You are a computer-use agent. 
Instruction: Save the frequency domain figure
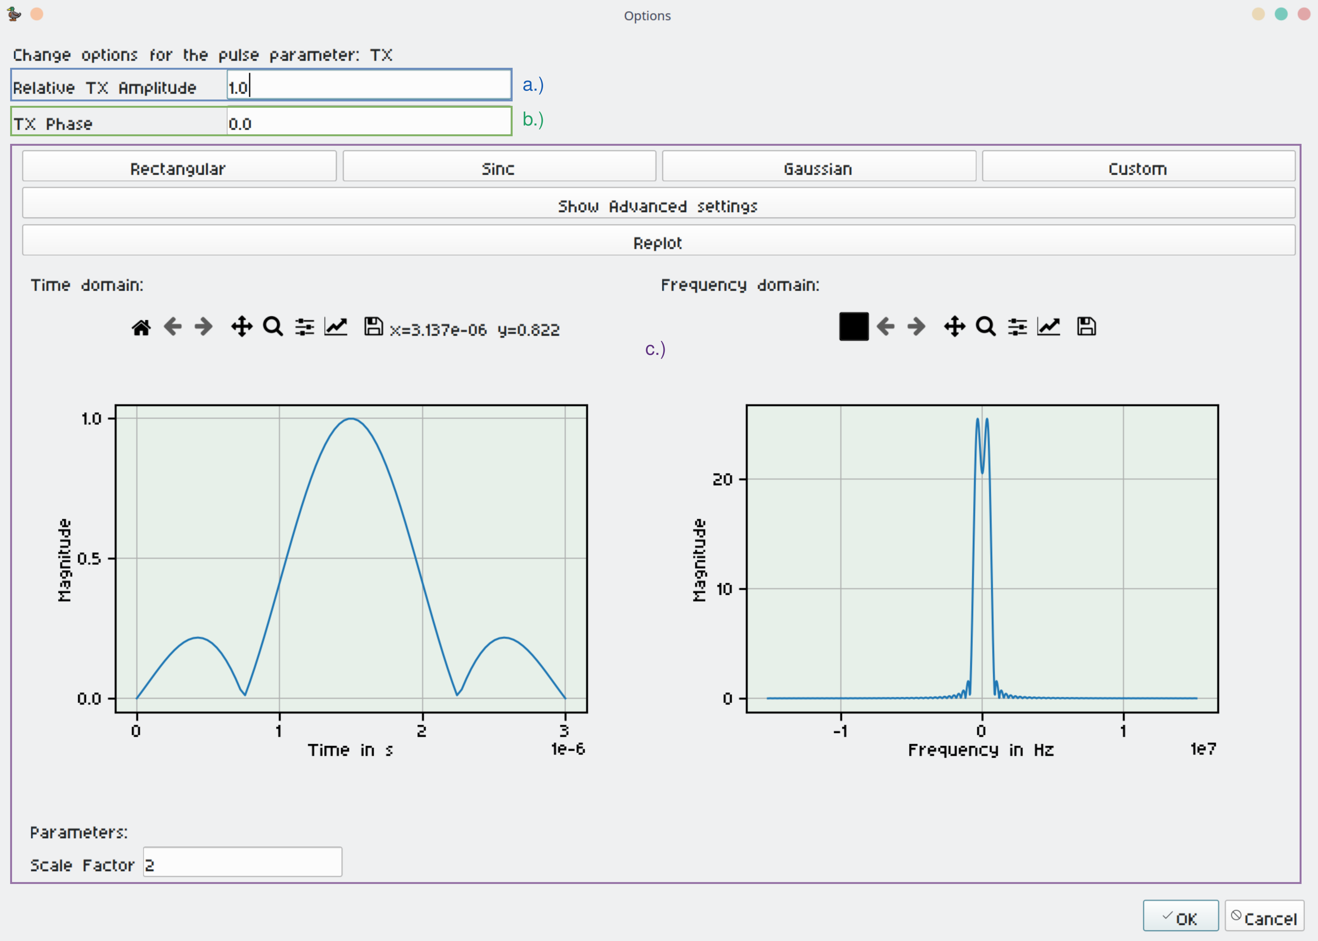(x=1086, y=327)
